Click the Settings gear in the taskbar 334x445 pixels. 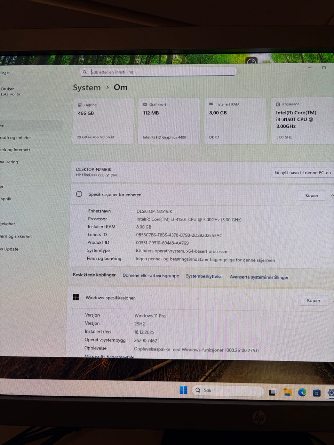coord(331,393)
